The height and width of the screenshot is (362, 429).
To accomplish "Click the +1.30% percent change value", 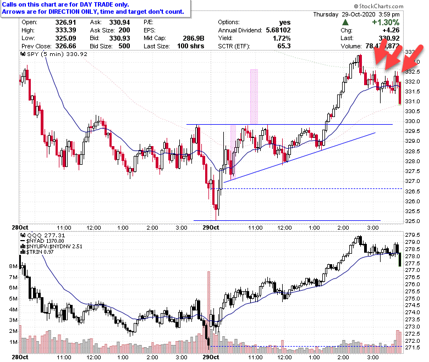I will (386, 23).
